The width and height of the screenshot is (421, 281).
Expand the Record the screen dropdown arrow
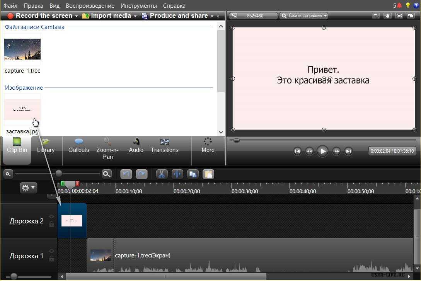pyautogui.click(x=76, y=16)
